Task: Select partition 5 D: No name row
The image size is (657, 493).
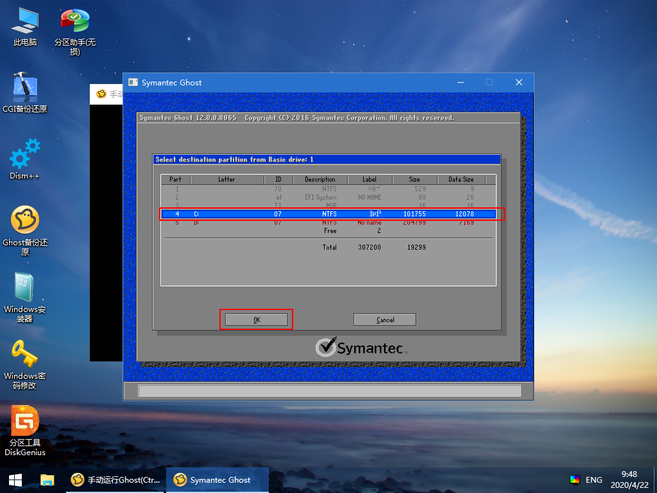Action: (x=328, y=222)
